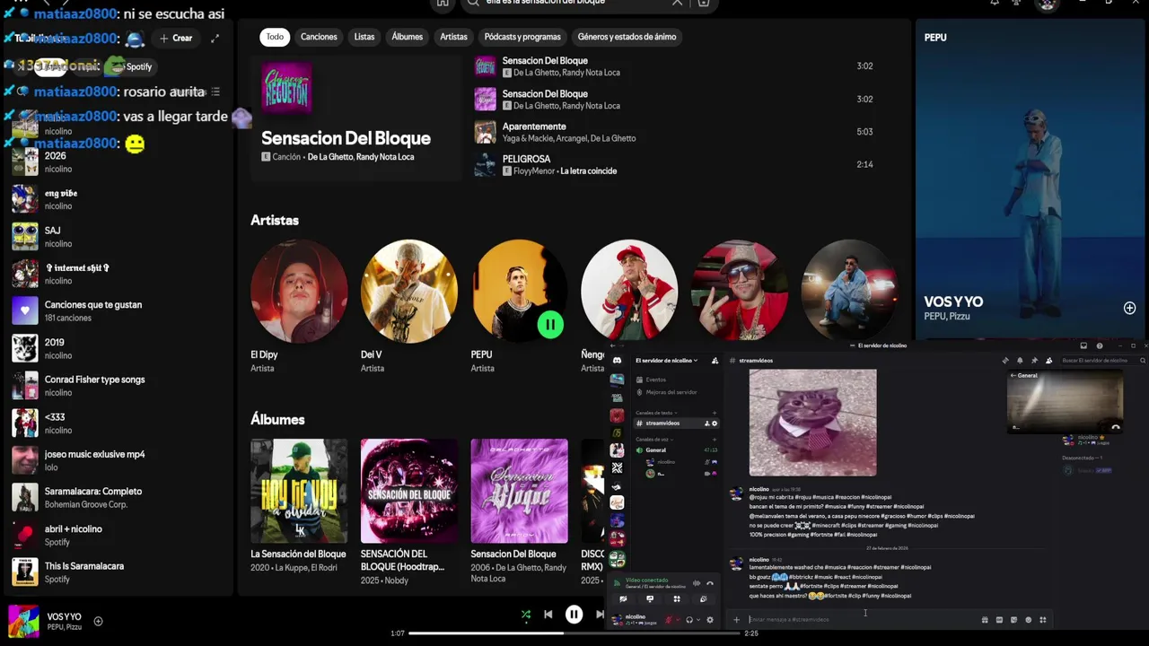The image size is (1149, 646).
Task: Expand the Spotify library panel
Action: [x=215, y=39]
